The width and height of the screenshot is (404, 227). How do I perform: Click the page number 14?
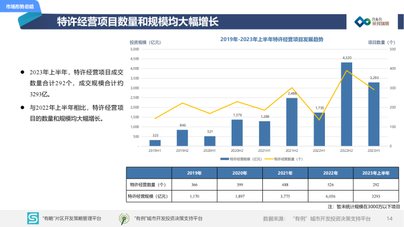point(389,218)
